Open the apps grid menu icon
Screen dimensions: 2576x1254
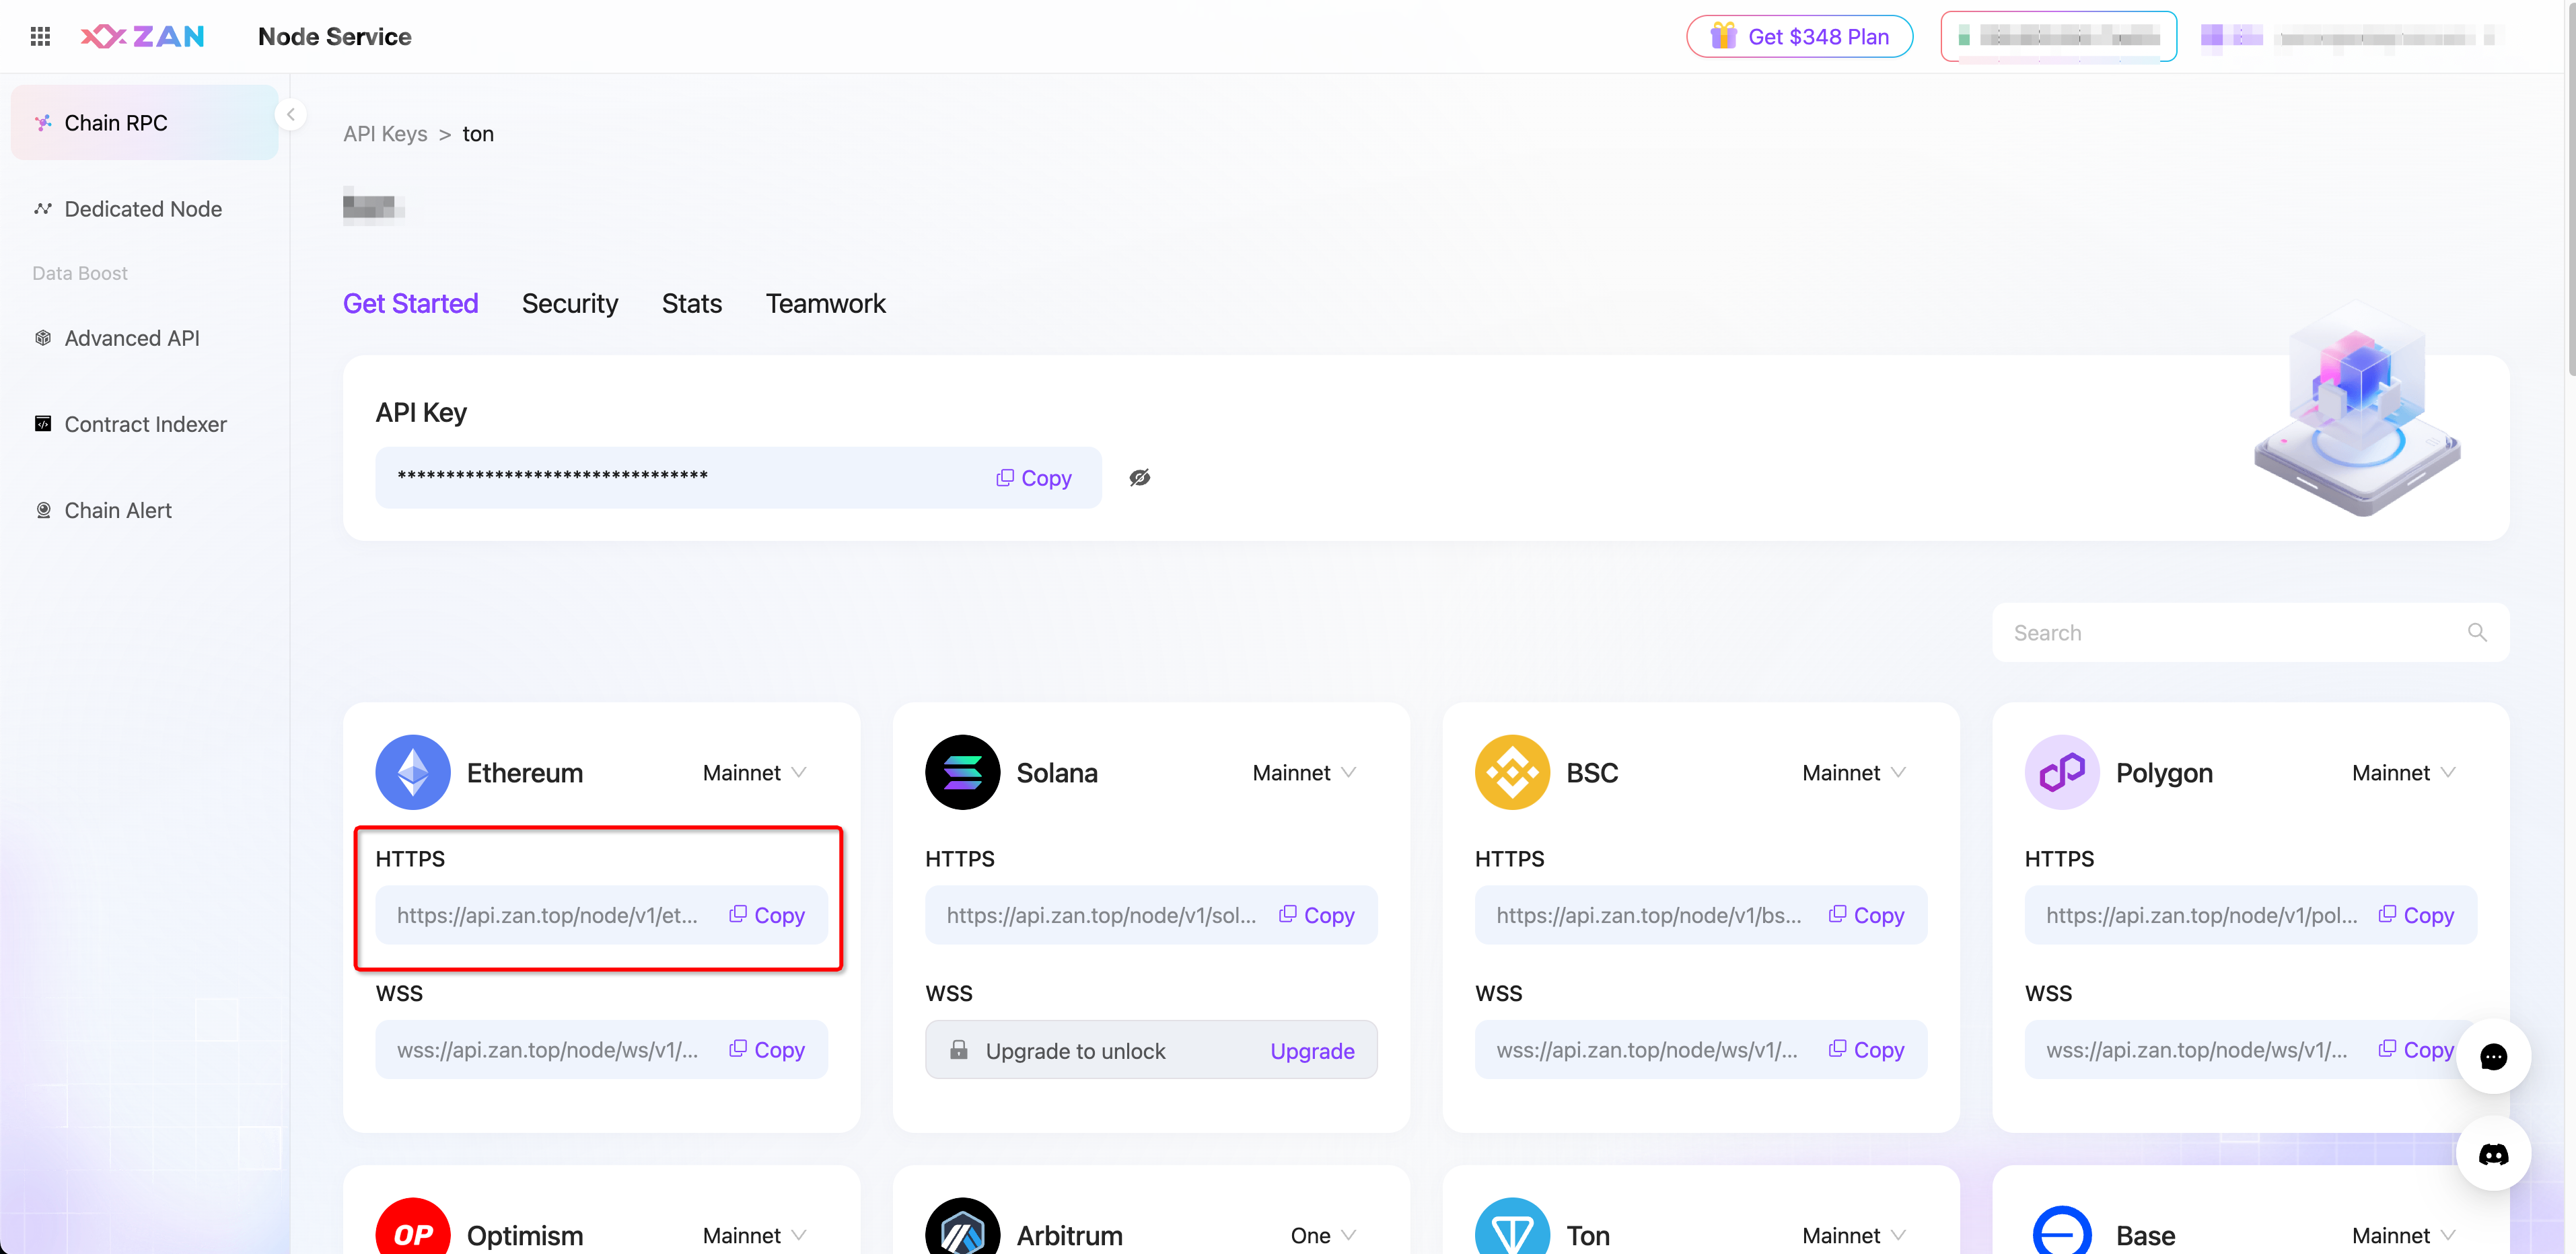[x=40, y=37]
